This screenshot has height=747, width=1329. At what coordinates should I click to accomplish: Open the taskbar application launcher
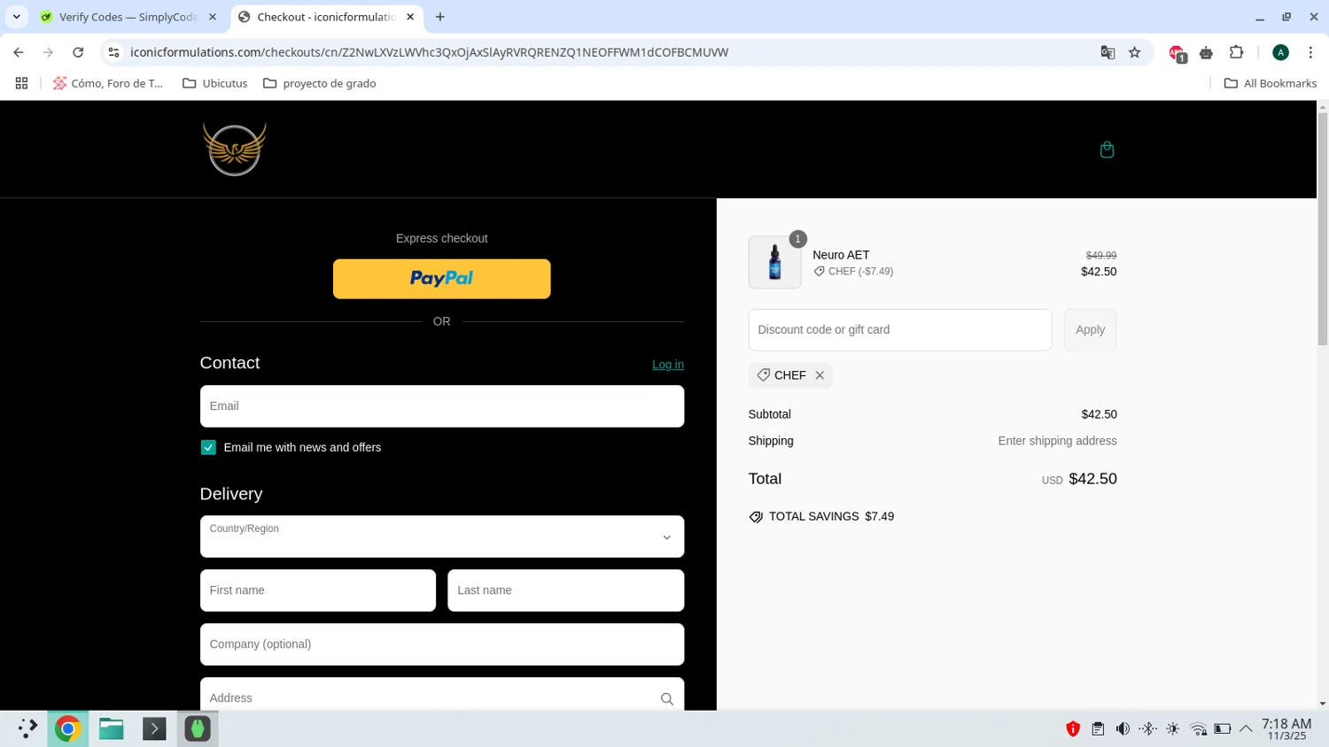coord(27,728)
